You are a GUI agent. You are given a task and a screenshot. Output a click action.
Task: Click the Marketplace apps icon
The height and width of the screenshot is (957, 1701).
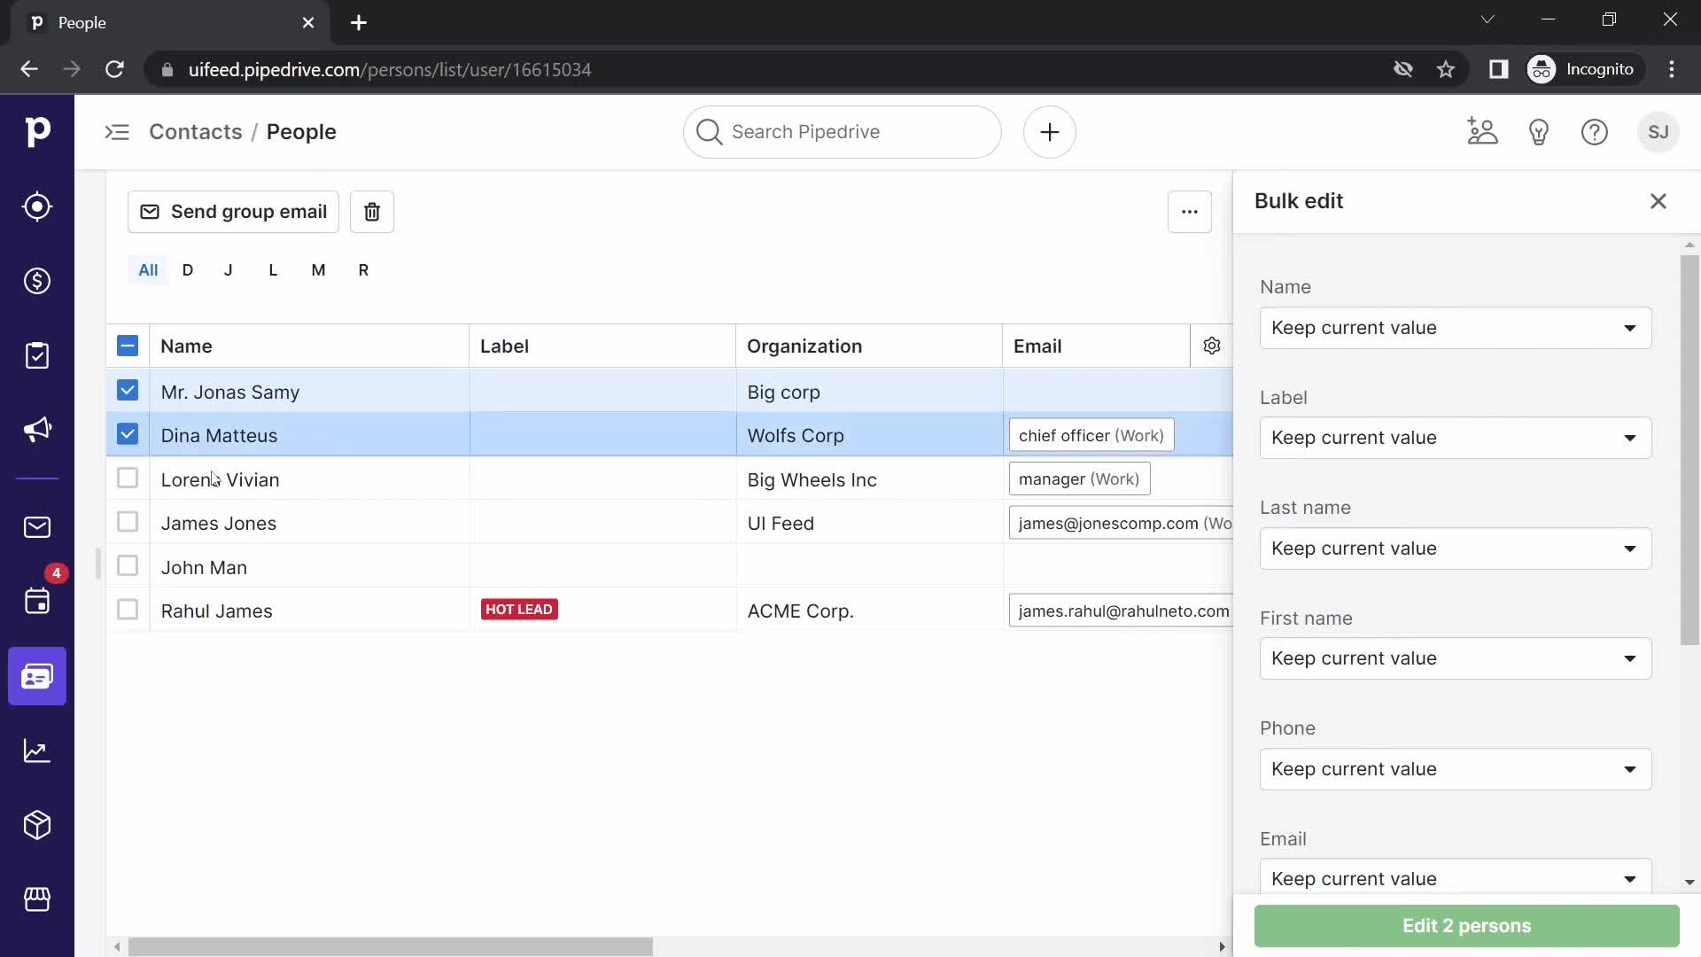[x=37, y=899]
